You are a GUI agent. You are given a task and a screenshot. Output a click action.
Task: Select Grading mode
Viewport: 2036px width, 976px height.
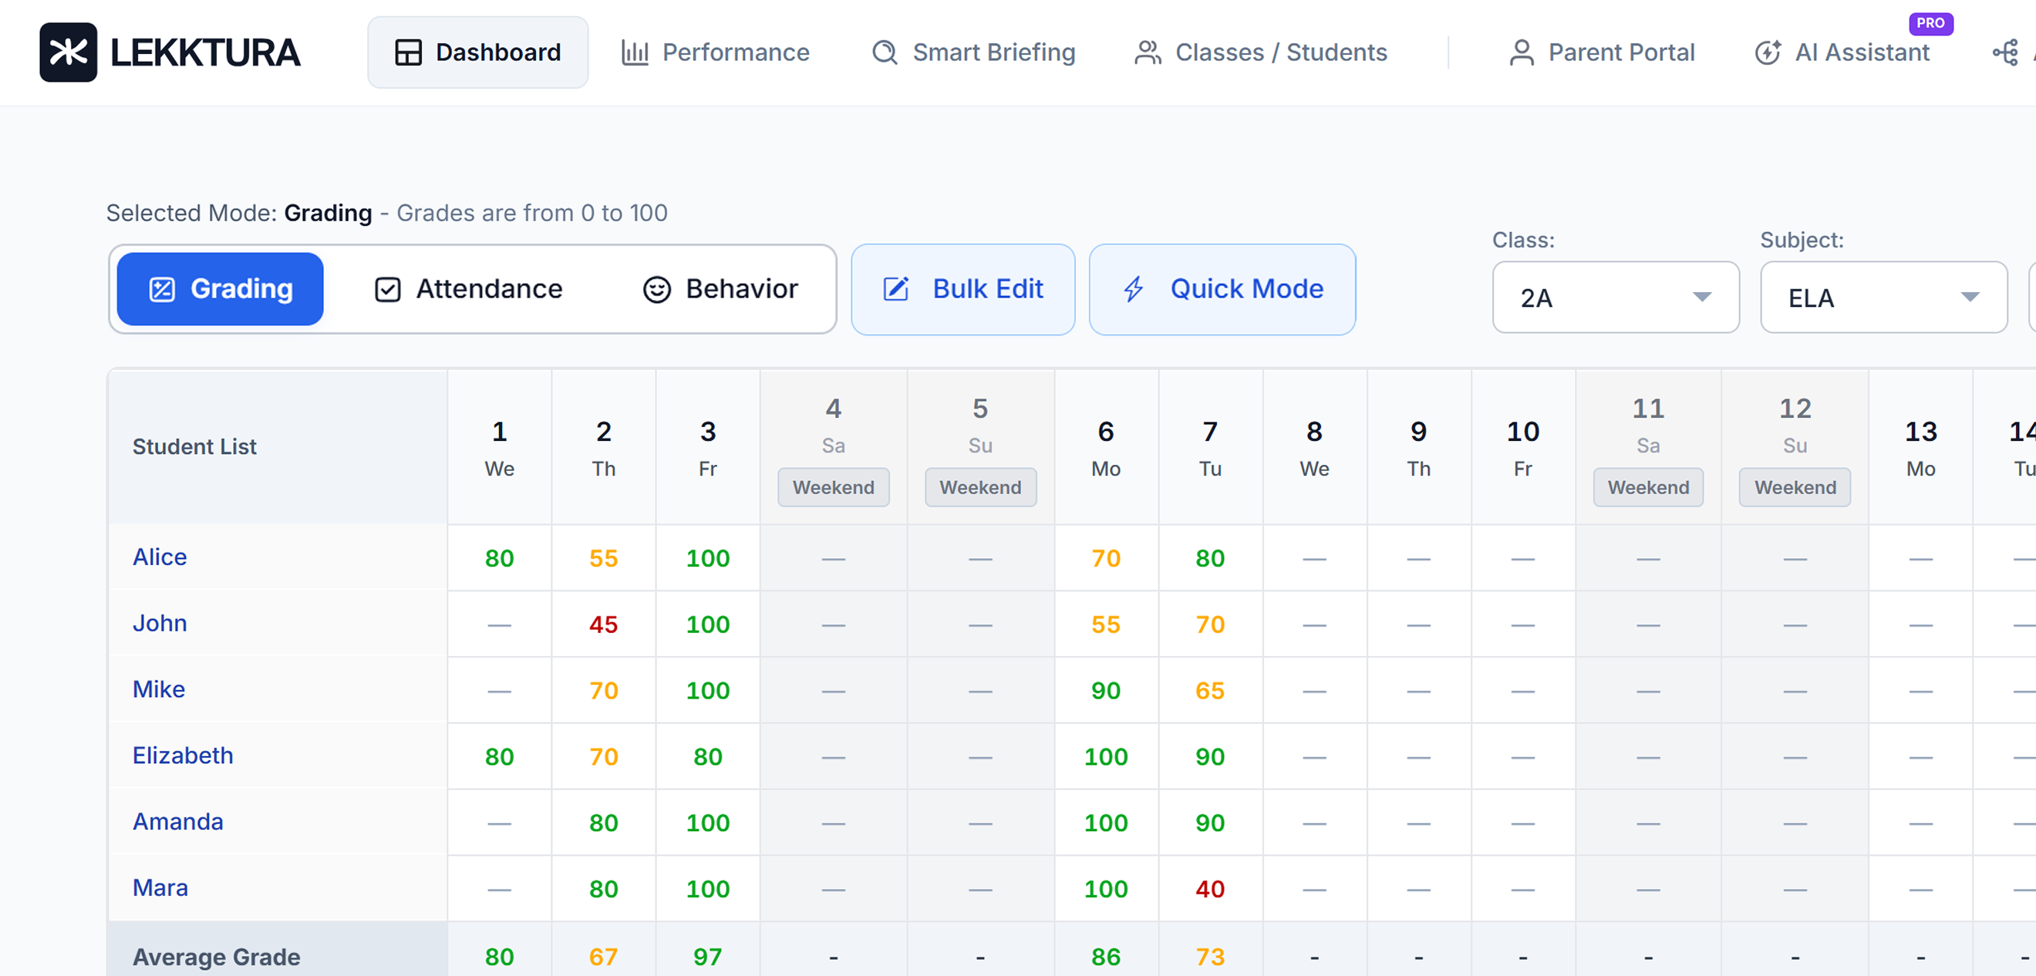[221, 288]
